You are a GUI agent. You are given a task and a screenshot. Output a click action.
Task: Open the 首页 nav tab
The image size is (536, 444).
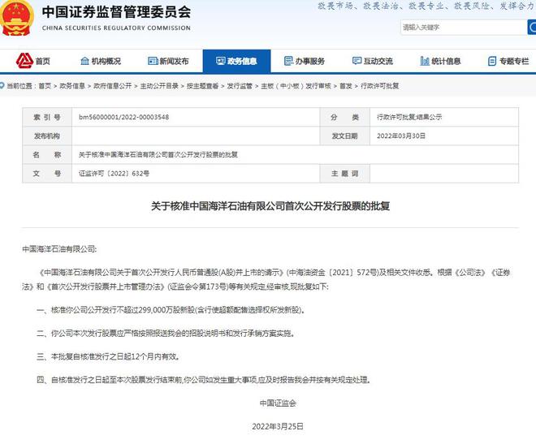coord(33,61)
